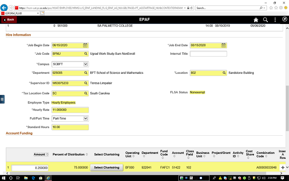
Task: Click the browser refresh icon in the address bar
Action: coord(191,8)
